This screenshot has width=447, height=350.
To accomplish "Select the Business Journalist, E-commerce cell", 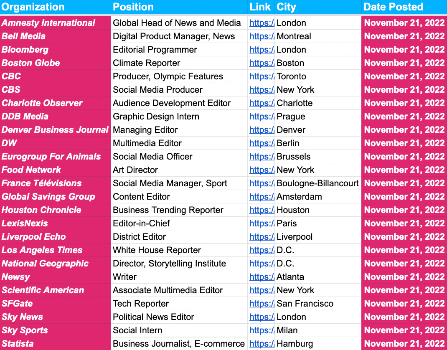I will pos(179,343).
